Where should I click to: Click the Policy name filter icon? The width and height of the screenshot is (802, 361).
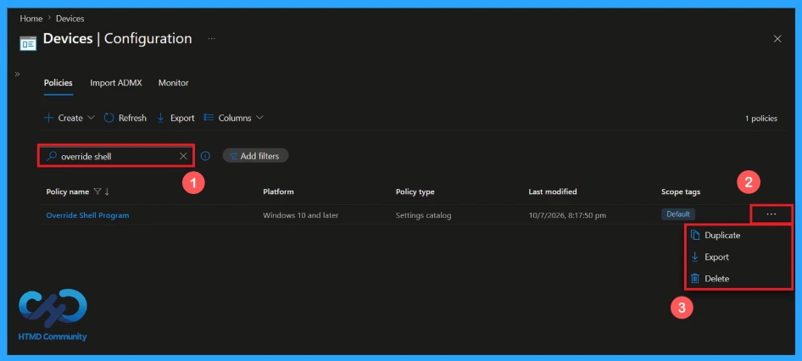[x=97, y=192]
